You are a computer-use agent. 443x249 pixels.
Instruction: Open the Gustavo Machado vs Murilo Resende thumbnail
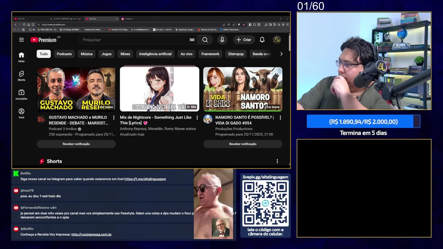pyautogui.click(x=76, y=89)
